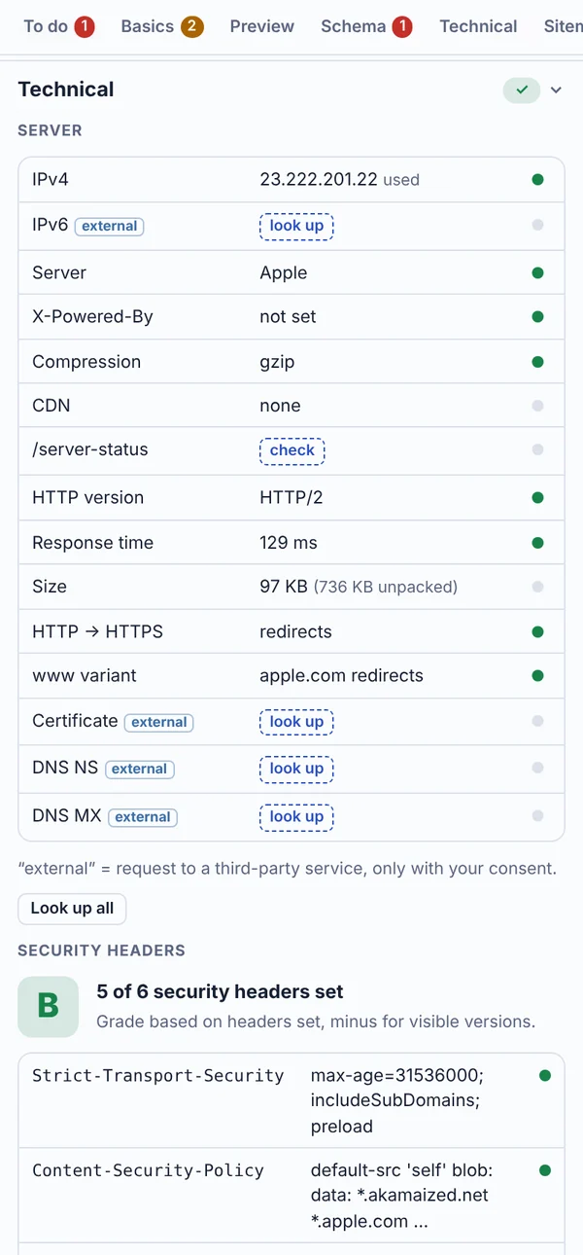
Task: Click the Content-Security-Policy header name
Action: pyautogui.click(x=148, y=1170)
